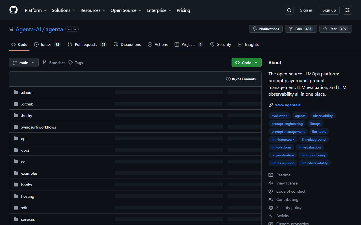Select the Public repository badge
361x225 pixels.
(x=72, y=29)
